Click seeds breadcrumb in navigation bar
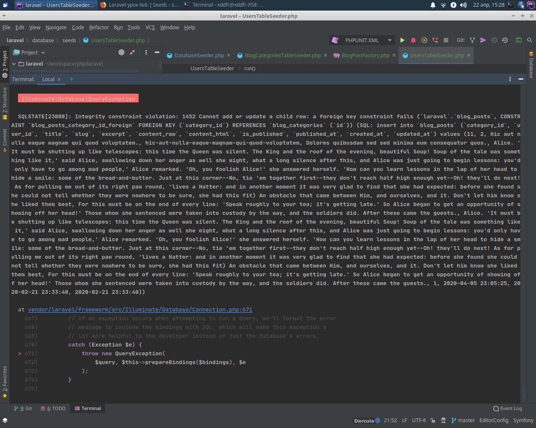The width and height of the screenshot is (536, 428). (x=69, y=40)
